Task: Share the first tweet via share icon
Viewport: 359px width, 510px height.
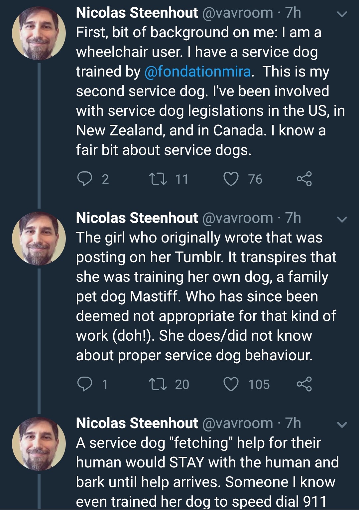Action: [x=304, y=179]
